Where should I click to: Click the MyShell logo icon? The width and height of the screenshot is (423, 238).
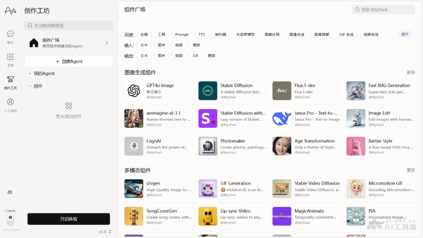pos(10,11)
